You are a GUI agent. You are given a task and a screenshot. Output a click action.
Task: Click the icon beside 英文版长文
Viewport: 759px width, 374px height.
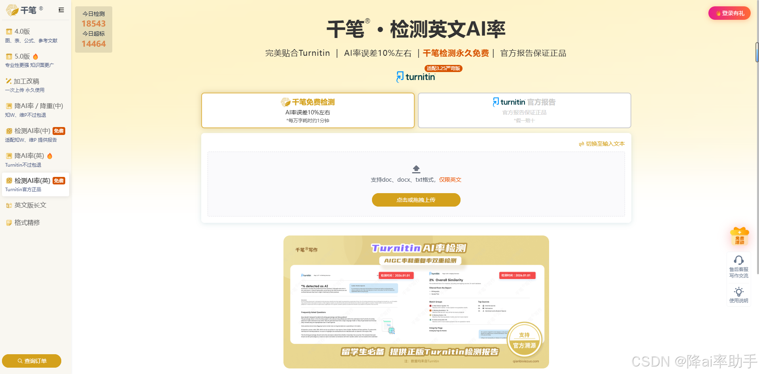click(x=9, y=205)
